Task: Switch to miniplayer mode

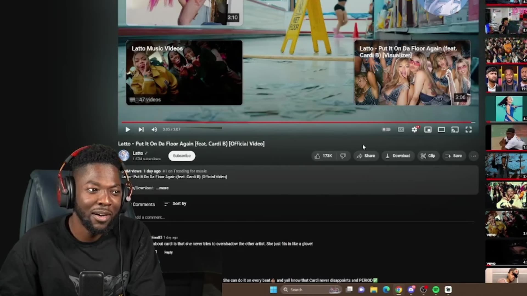Action: tap(428, 129)
